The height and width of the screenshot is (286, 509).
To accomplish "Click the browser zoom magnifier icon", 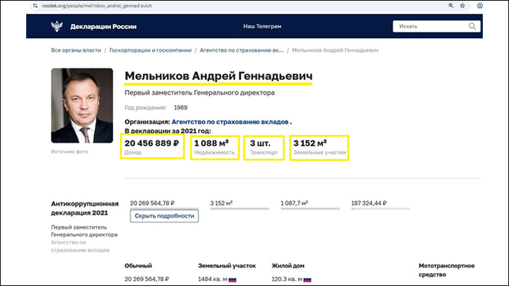I will (x=451, y=5).
